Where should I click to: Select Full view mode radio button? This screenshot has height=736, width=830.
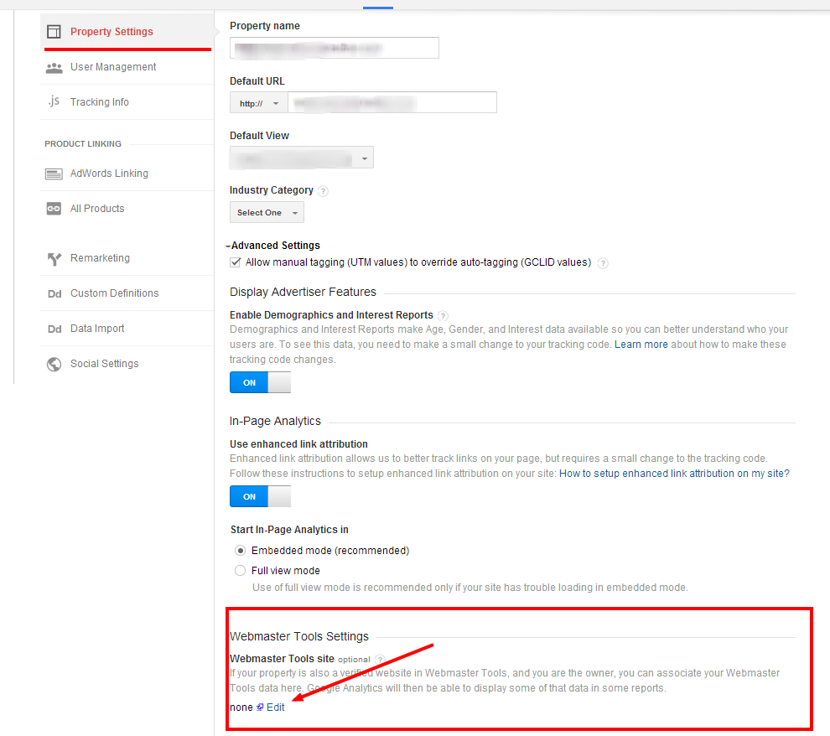tap(241, 571)
